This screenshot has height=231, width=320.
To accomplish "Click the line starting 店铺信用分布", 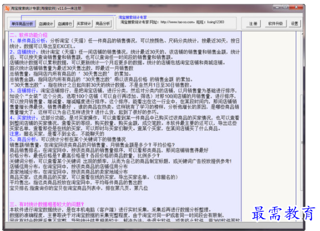I will 68,167.
